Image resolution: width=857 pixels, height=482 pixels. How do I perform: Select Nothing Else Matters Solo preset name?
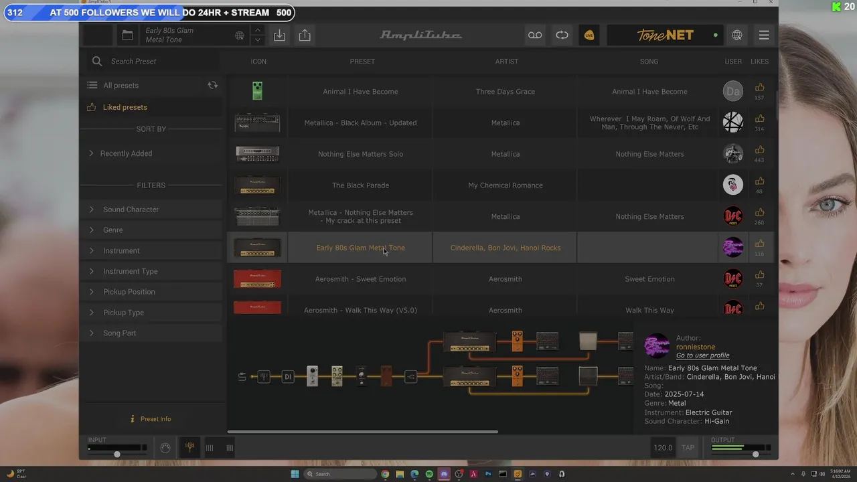click(x=360, y=154)
